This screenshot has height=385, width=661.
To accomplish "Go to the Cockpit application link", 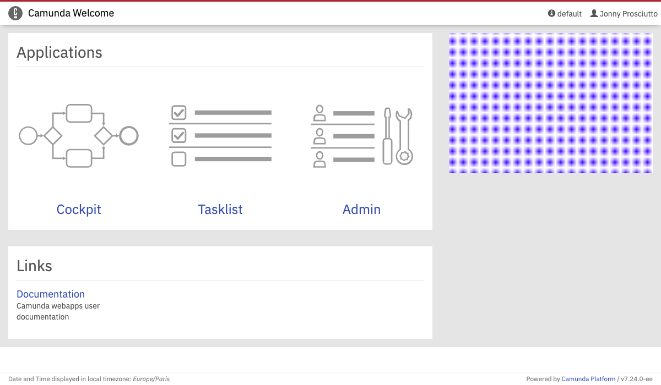I will [79, 210].
